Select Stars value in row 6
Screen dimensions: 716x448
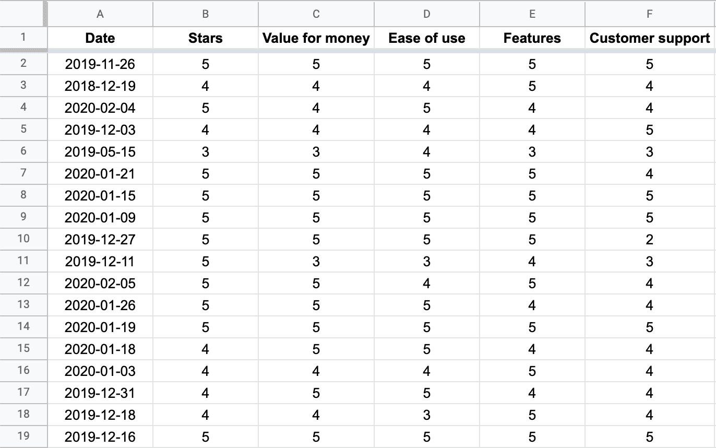coord(206,152)
